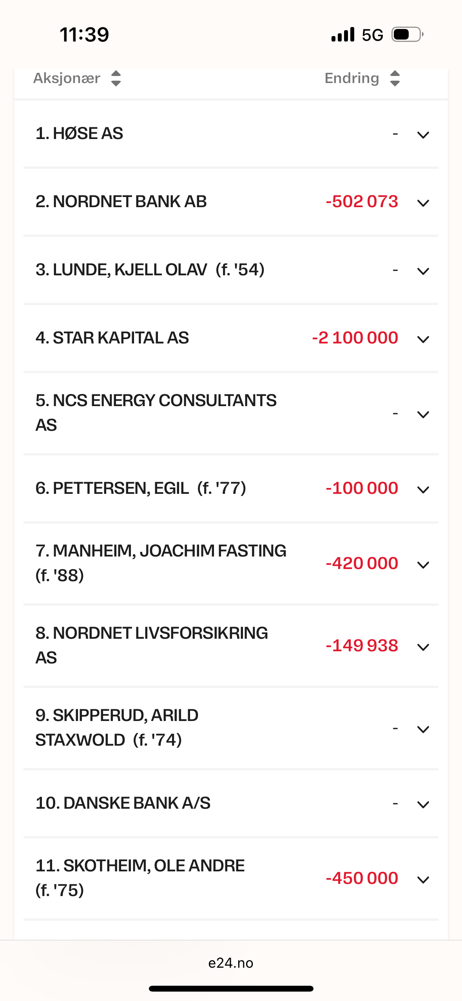Expand NORDNET BANK AB details chevron

point(423,203)
